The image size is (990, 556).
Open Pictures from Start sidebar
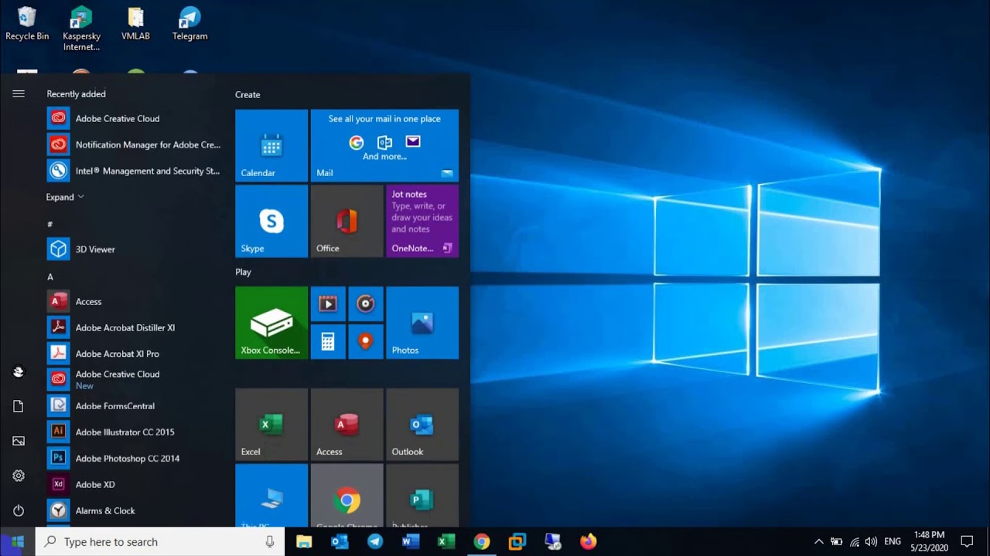point(19,441)
